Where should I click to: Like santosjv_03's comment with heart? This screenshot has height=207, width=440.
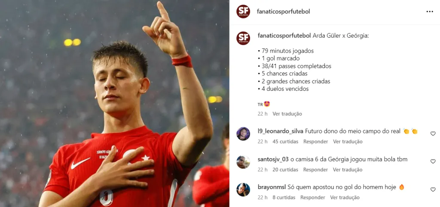433,162
